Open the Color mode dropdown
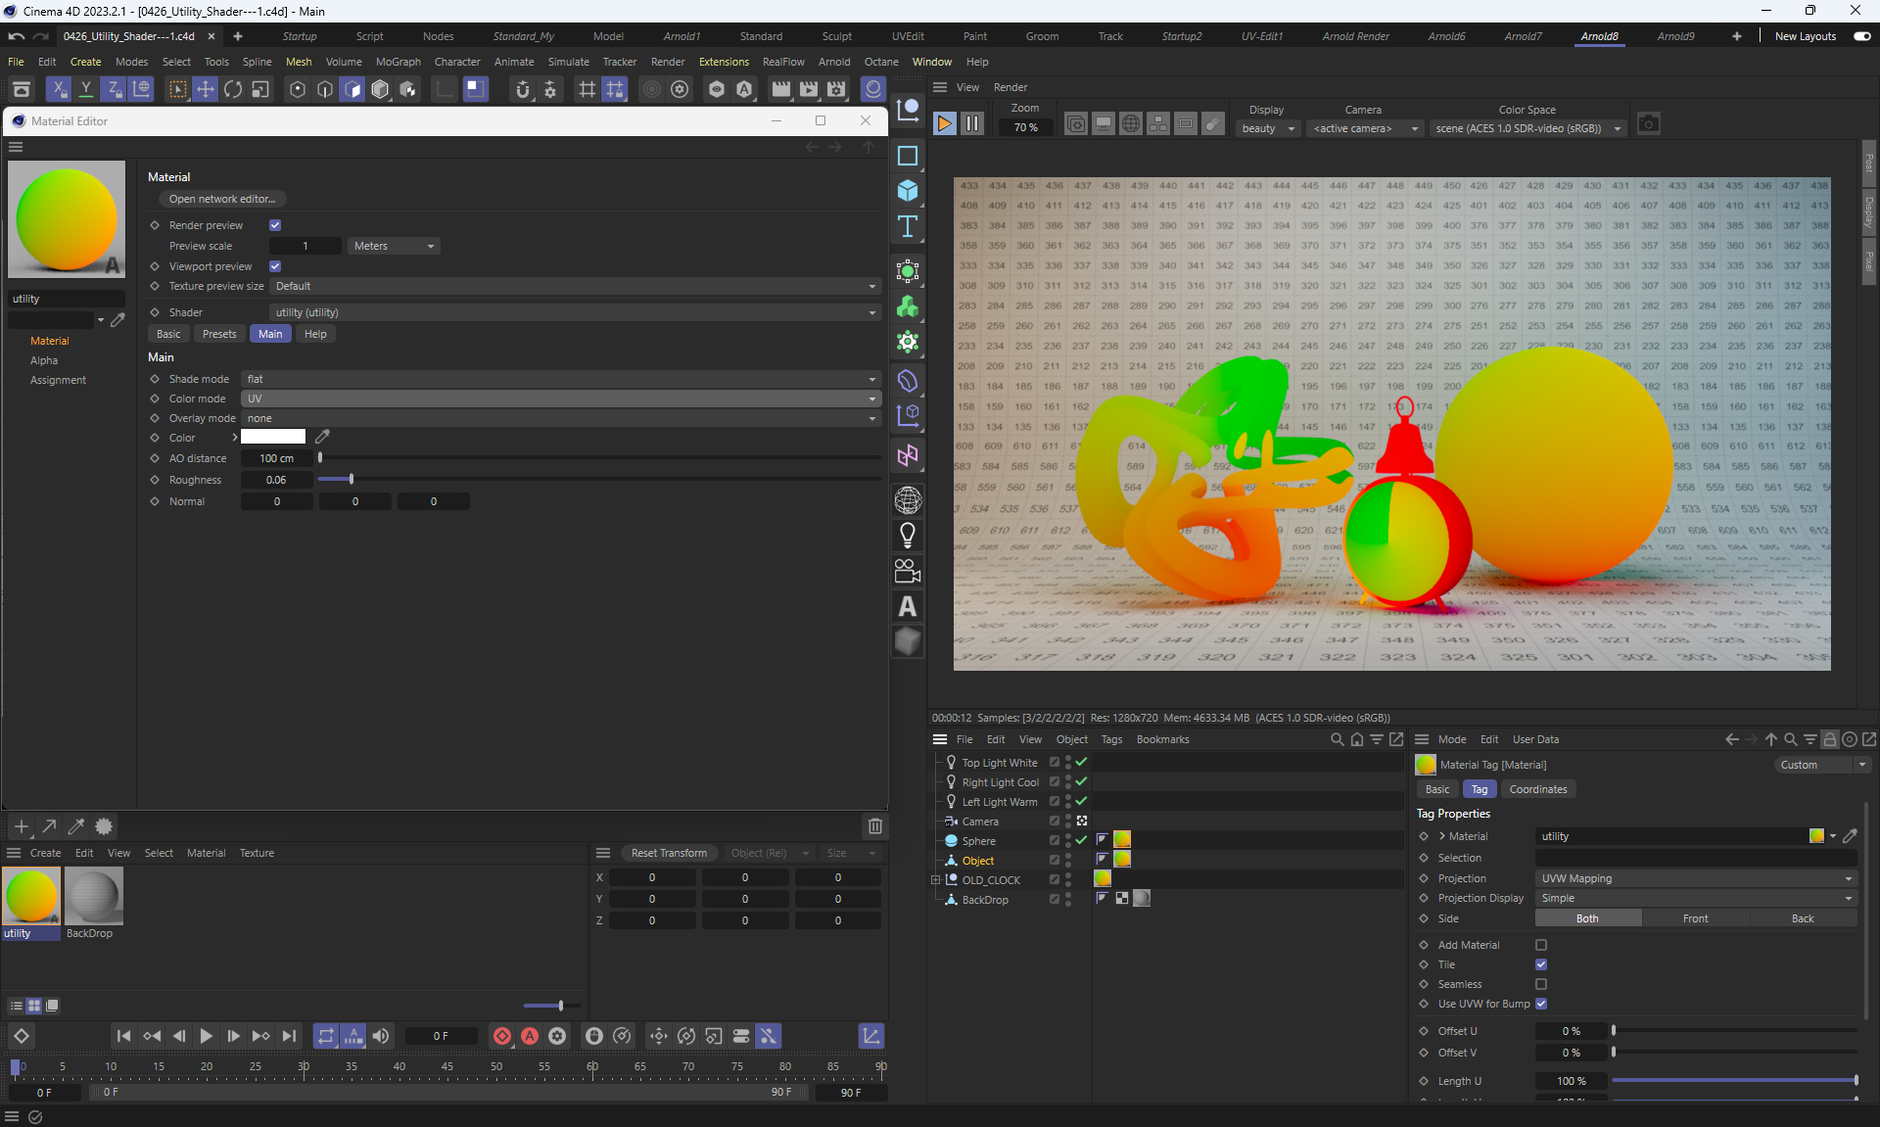 560,399
